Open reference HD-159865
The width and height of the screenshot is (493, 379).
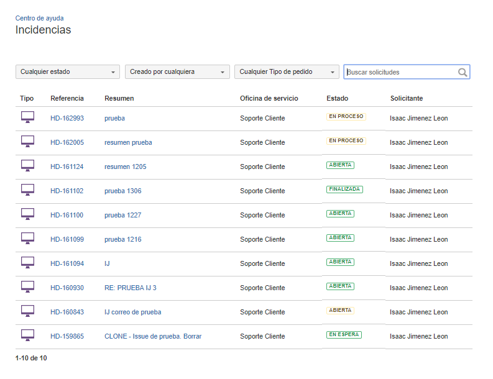[67, 336]
